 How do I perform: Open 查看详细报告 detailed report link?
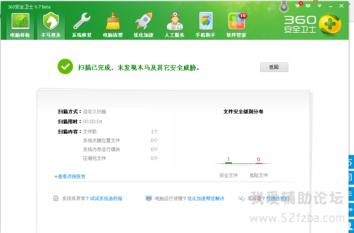tap(71, 176)
